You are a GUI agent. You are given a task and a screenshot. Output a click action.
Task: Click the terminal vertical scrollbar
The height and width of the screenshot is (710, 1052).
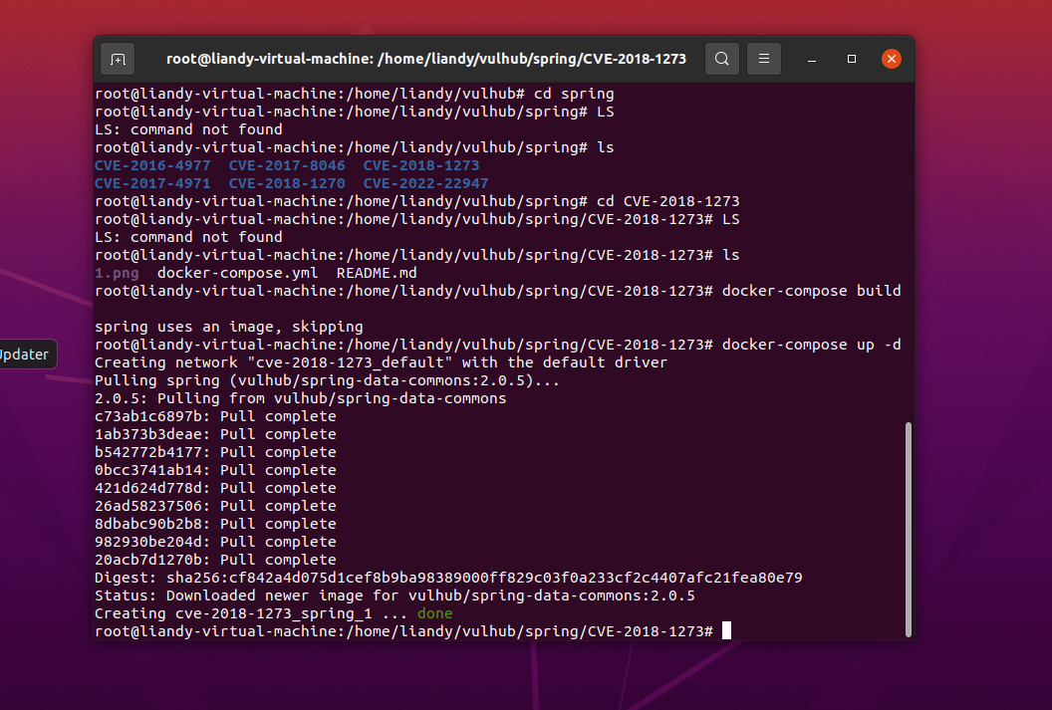(909, 529)
